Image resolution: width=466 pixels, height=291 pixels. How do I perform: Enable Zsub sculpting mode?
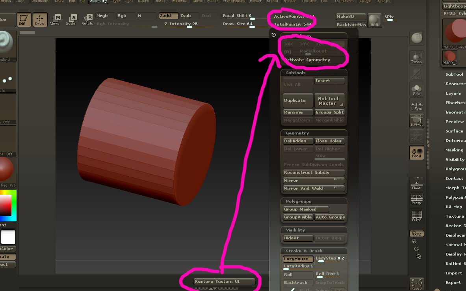point(188,15)
